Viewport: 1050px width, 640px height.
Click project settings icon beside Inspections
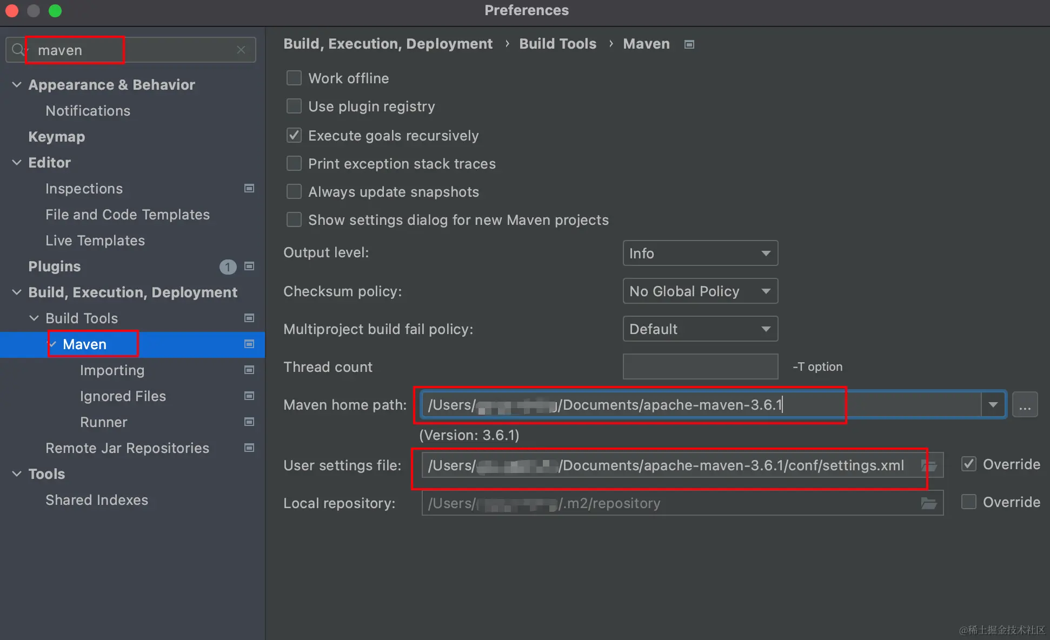pyautogui.click(x=249, y=188)
